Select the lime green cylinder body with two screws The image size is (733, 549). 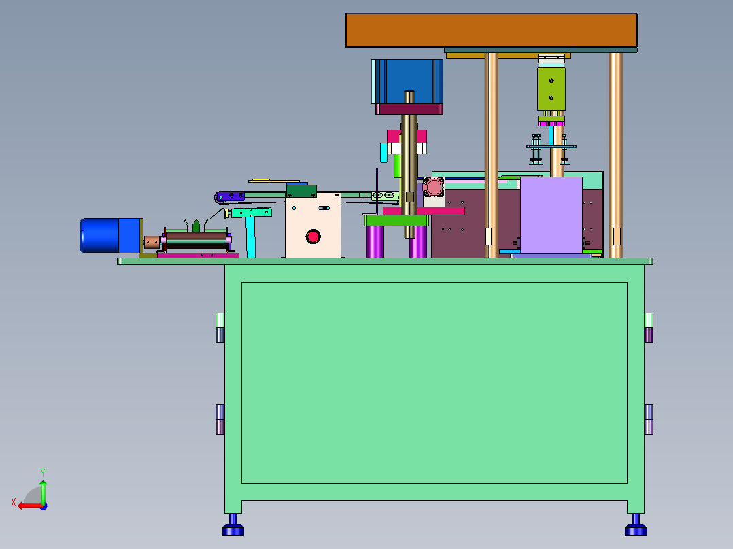click(x=551, y=89)
